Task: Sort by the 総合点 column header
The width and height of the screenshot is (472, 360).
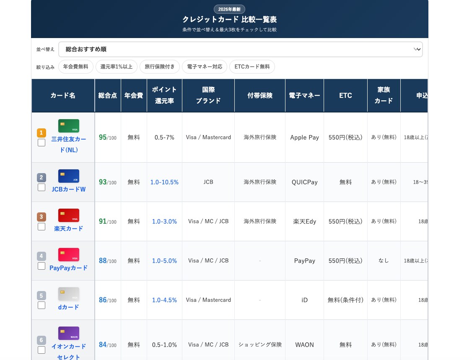Action: pos(108,95)
